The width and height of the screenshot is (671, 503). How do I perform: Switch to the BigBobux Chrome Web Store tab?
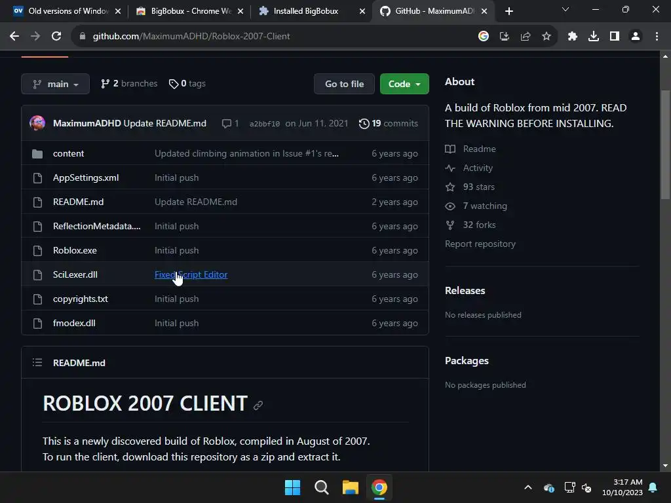[188, 11]
